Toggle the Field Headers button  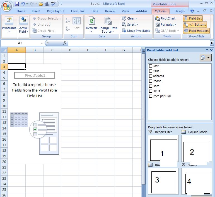point(196,31)
